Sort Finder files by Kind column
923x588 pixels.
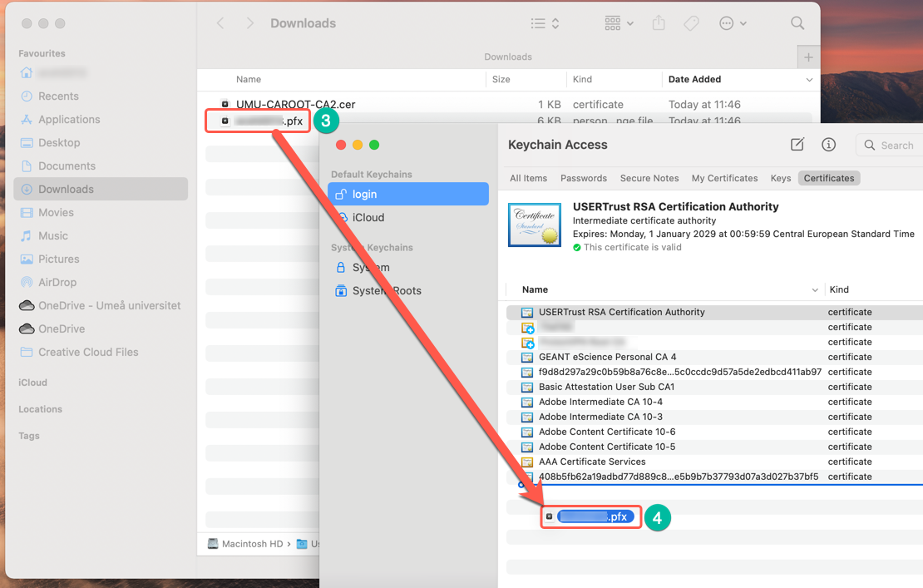(x=582, y=80)
